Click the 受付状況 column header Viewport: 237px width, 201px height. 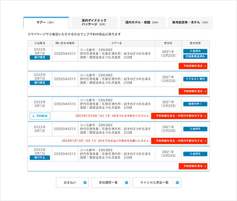tap(195, 43)
